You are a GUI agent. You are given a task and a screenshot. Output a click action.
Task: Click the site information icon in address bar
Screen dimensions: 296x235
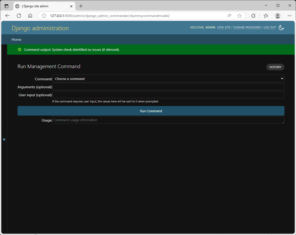click(44, 15)
